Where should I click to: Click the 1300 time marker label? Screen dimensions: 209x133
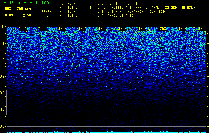click(202, 29)
